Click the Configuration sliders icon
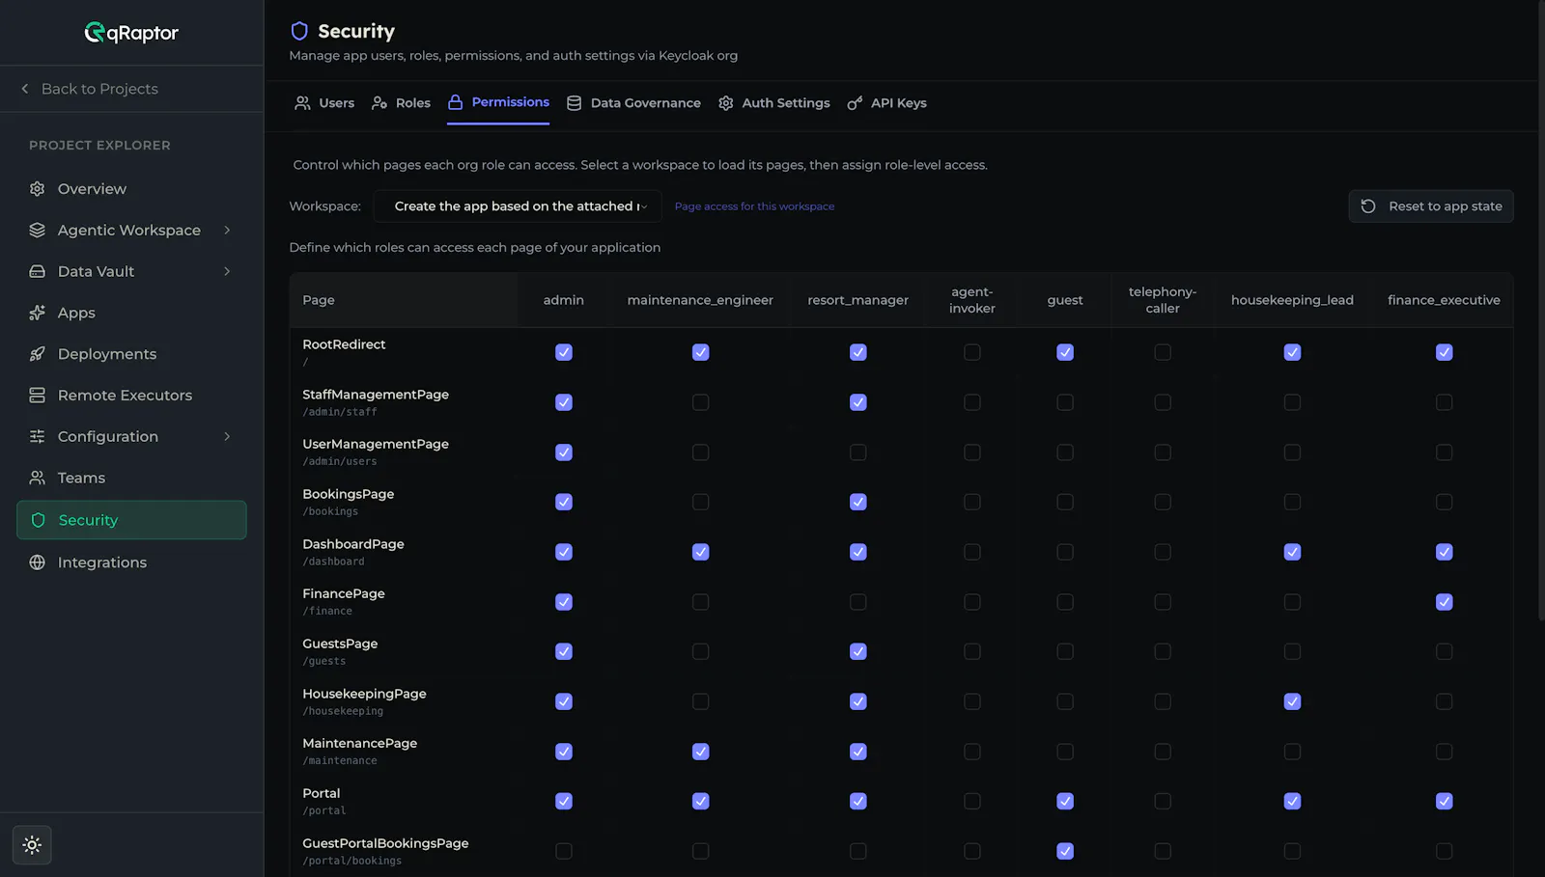The height and width of the screenshot is (877, 1545). (38, 437)
